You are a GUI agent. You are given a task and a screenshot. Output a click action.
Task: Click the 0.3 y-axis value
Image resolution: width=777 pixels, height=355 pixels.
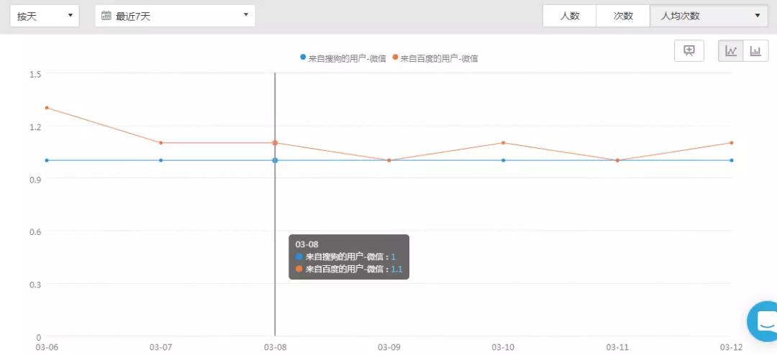[36, 284]
